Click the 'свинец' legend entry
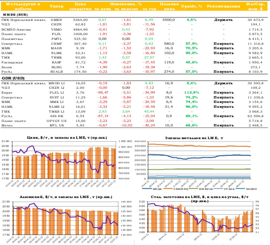Viewport: 270px width, 245px height. tap(176, 189)
